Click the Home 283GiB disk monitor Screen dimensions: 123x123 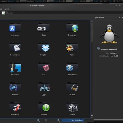[x=83, y=1]
